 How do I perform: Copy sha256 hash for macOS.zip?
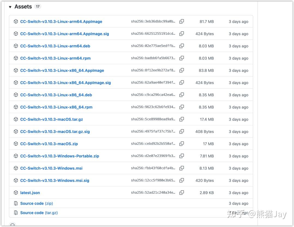pos(182,144)
